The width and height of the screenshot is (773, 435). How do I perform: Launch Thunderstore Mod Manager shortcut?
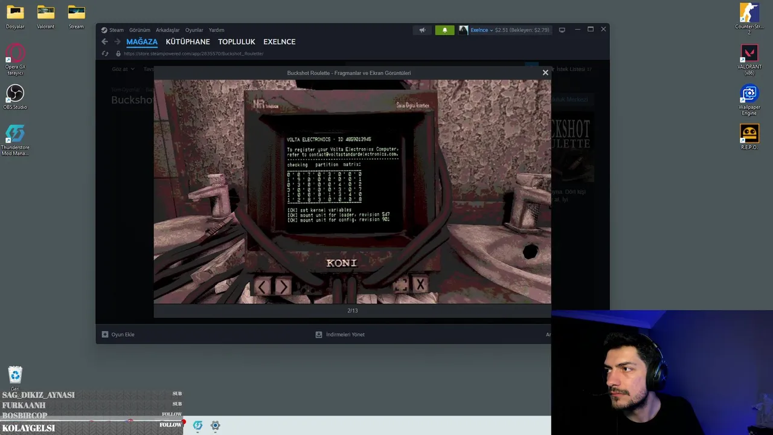pyautogui.click(x=15, y=140)
